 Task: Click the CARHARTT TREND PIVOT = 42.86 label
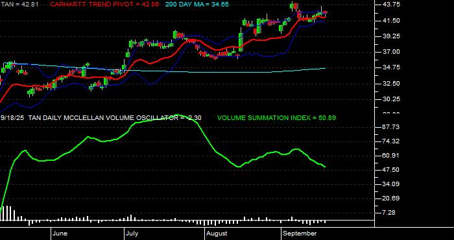pos(104,5)
